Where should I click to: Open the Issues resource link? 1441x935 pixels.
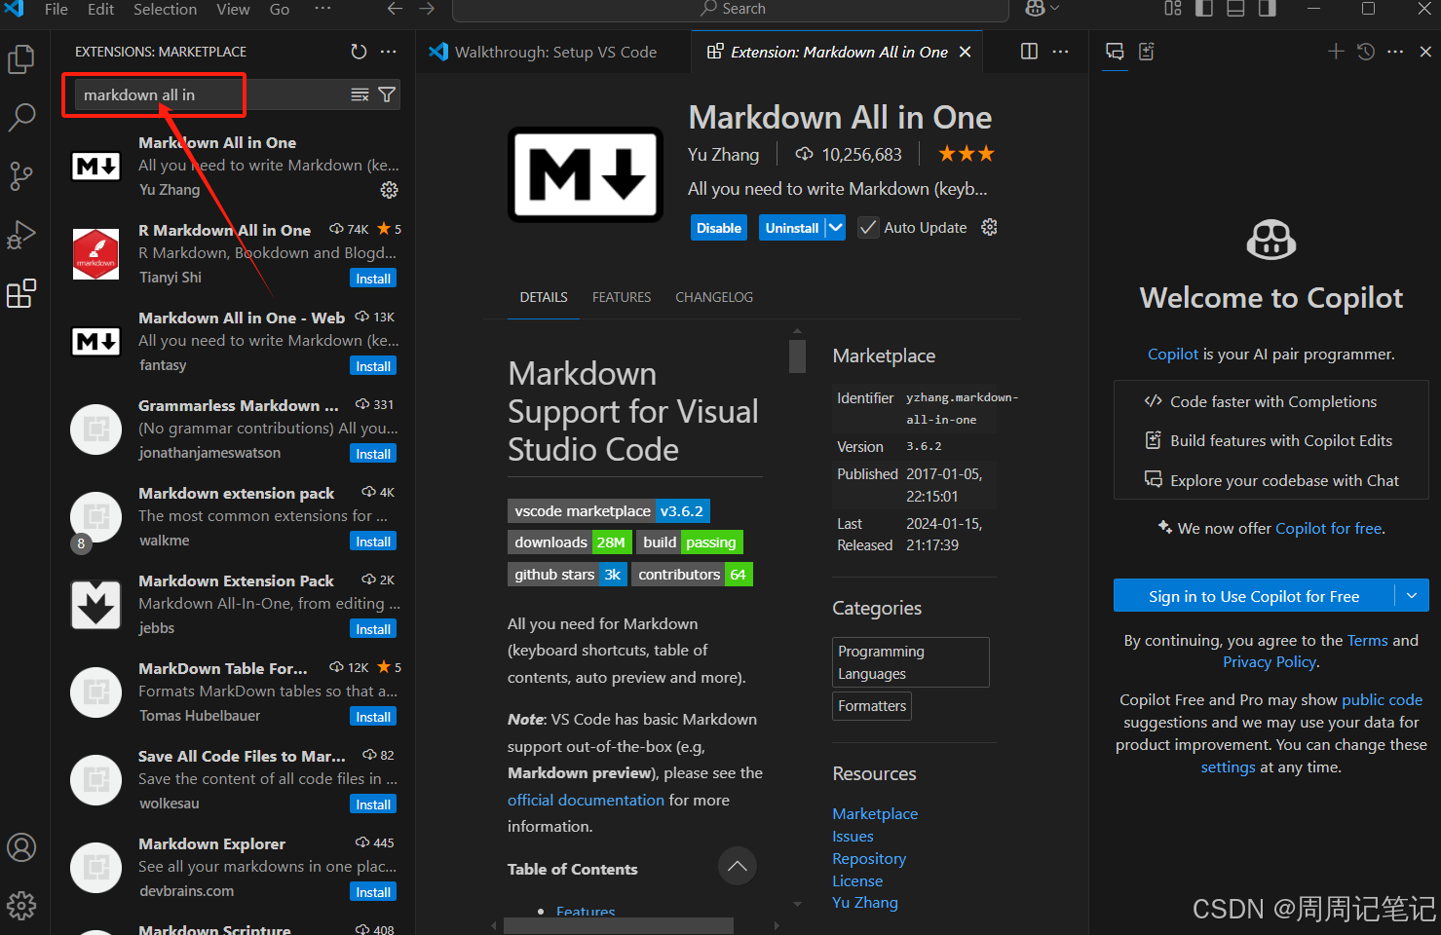coord(853,836)
